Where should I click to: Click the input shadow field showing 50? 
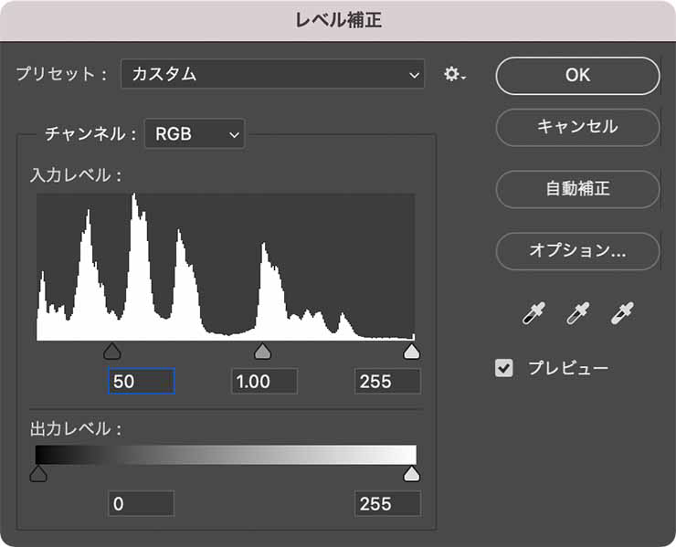(141, 382)
